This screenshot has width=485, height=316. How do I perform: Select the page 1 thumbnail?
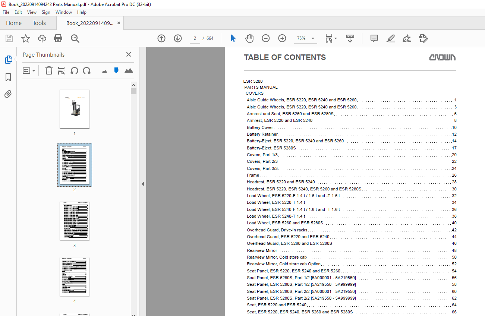(75, 109)
